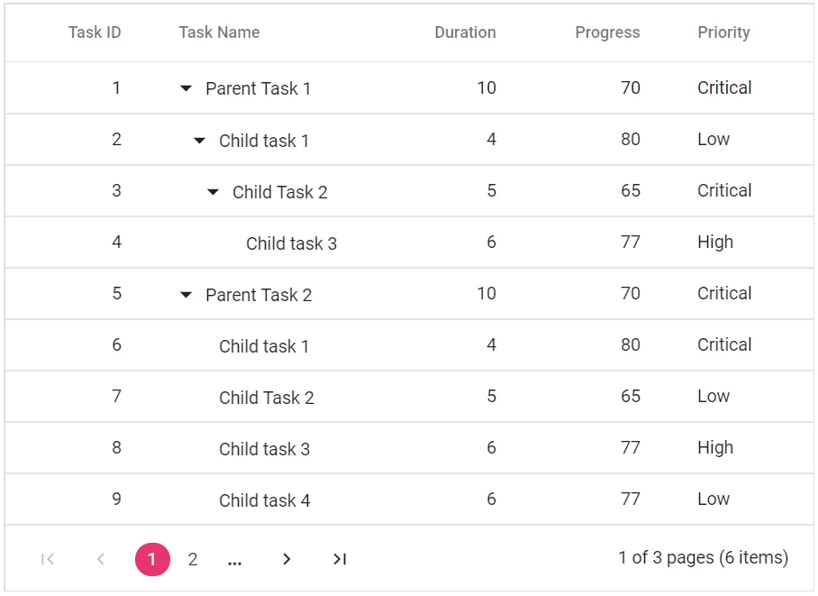This screenshot has width=818, height=596.
Task: Click the ellipsis icon for more pages
Action: pos(235,559)
